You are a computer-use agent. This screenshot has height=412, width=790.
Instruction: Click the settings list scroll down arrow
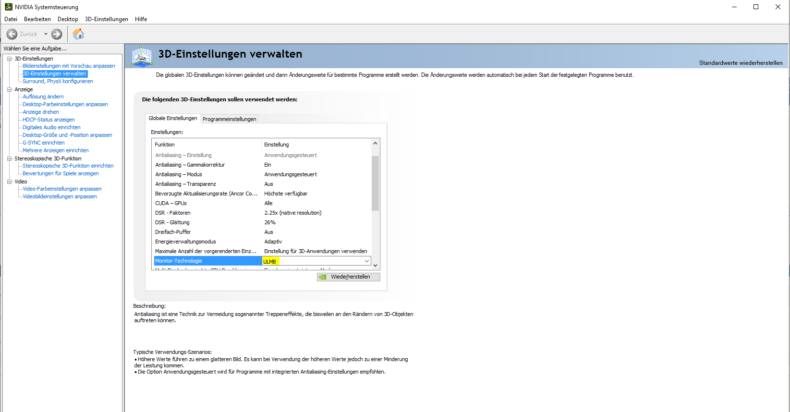pyautogui.click(x=376, y=266)
